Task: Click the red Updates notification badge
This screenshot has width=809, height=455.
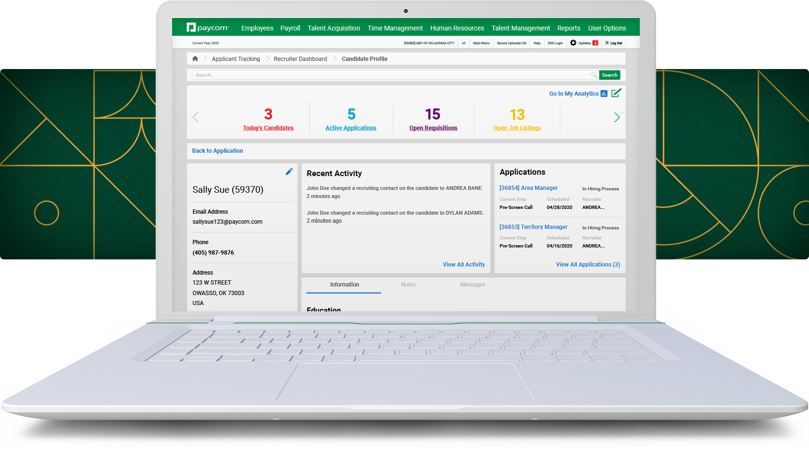Action: [x=595, y=43]
